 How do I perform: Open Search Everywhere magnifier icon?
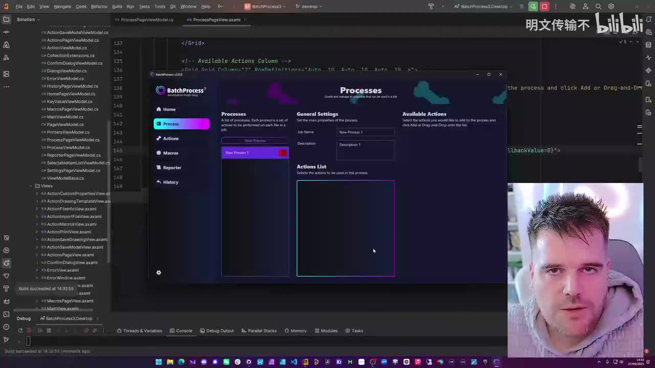coord(598,7)
